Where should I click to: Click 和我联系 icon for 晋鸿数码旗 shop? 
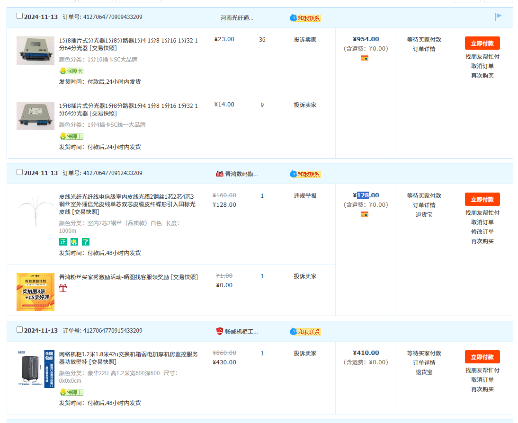pyautogui.click(x=305, y=174)
